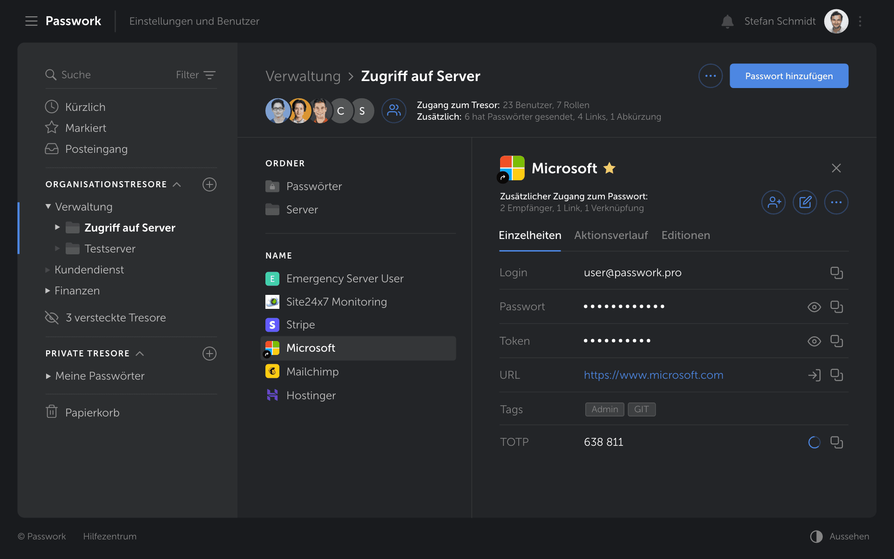Add a new private vault
Viewport: 894px width, 559px height.
[x=210, y=354]
